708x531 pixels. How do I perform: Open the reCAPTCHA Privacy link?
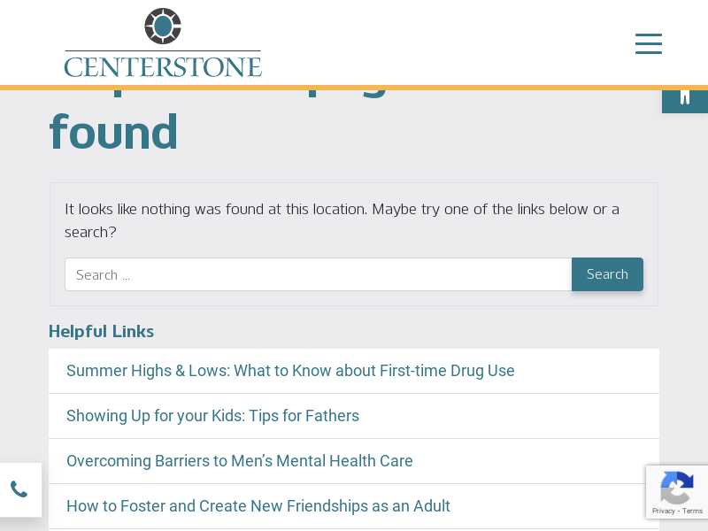point(663,511)
